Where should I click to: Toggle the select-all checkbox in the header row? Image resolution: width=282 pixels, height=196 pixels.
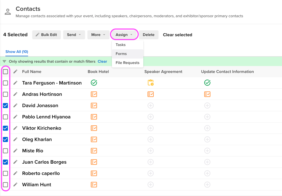pyautogui.click(x=6, y=71)
